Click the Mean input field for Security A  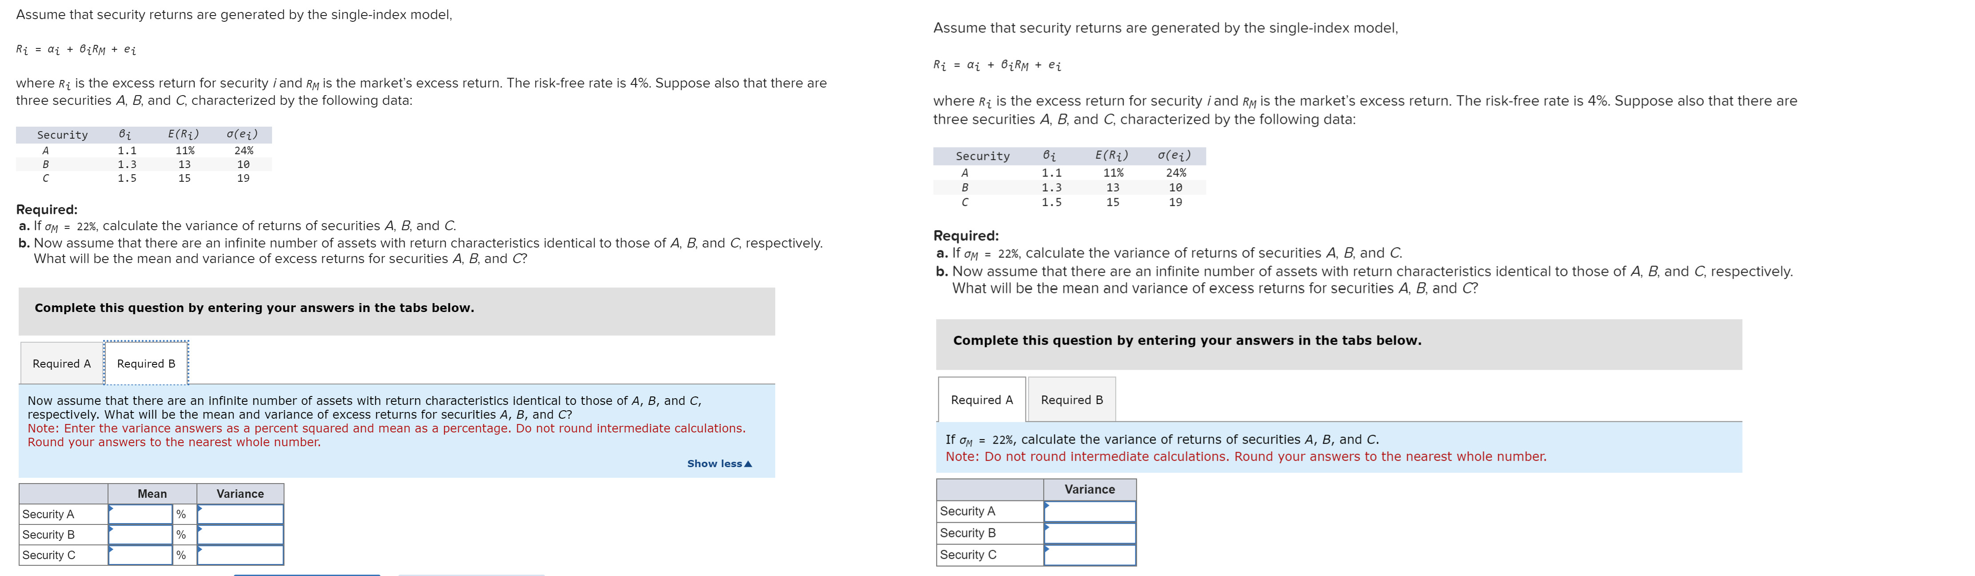142,514
